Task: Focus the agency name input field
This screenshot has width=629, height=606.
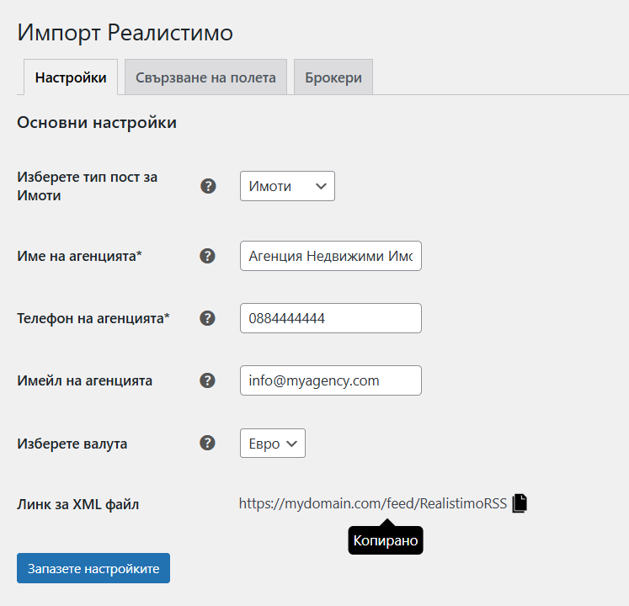Action: click(x=330, y=256)
